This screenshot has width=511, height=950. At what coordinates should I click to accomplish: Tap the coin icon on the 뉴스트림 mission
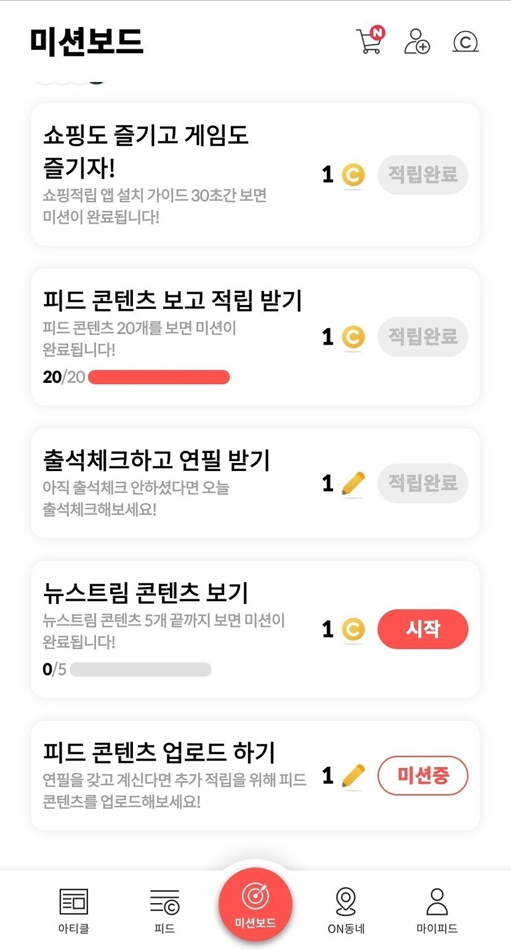click(353, 629)
